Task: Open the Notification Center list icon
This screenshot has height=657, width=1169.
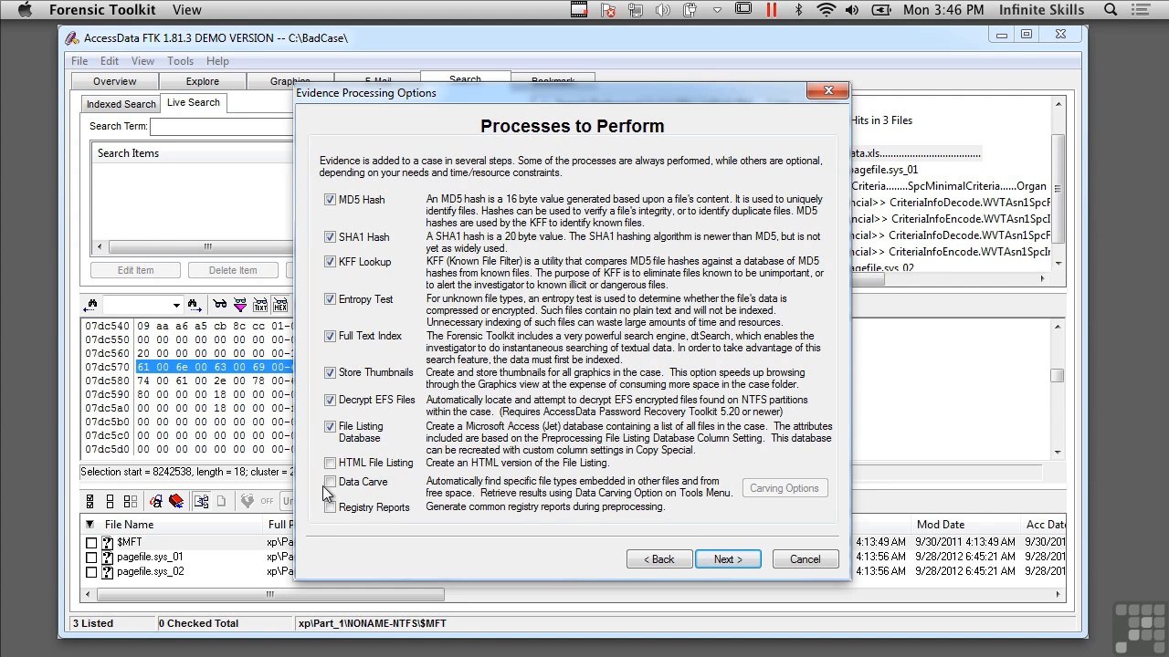Action: 1142,10
